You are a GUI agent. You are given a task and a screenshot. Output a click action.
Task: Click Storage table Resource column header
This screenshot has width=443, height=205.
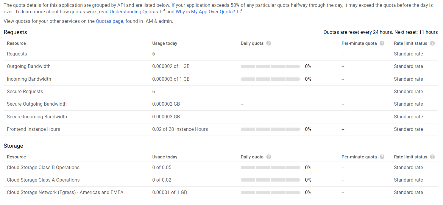(16, 157)
